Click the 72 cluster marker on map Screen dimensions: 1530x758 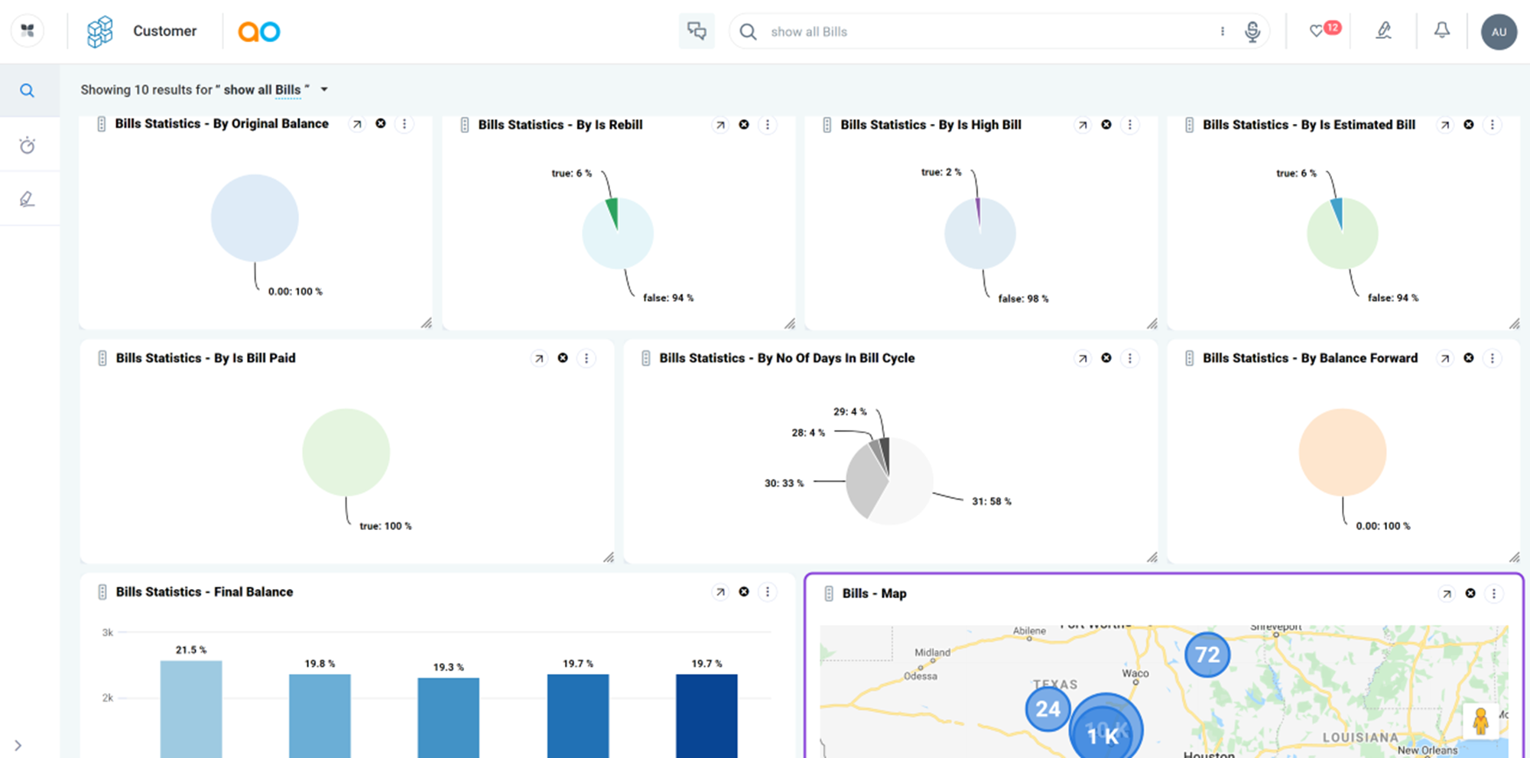pyautogui.click(x=1207, y=655)
